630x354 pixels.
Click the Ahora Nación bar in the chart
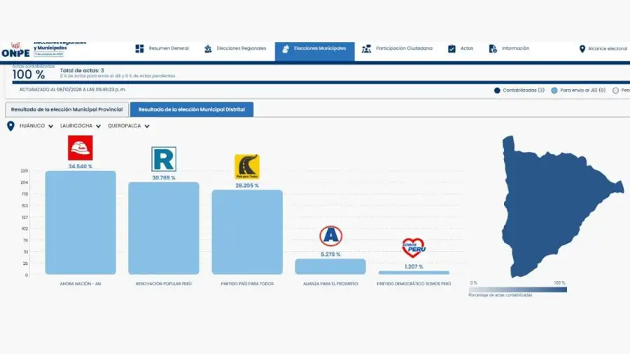click(x=80, y=223)
